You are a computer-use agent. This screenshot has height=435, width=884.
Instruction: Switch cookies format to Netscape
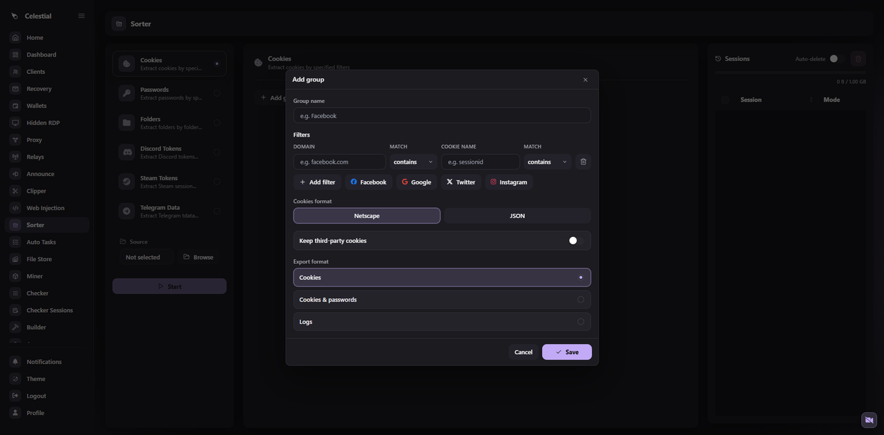367,216
